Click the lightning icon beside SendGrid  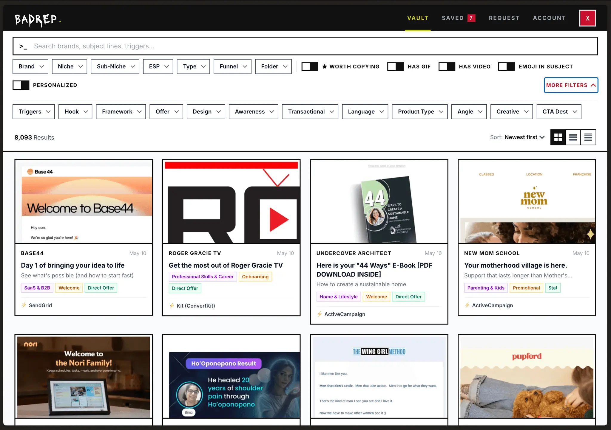pyautogui.click(x=24, y=305)
